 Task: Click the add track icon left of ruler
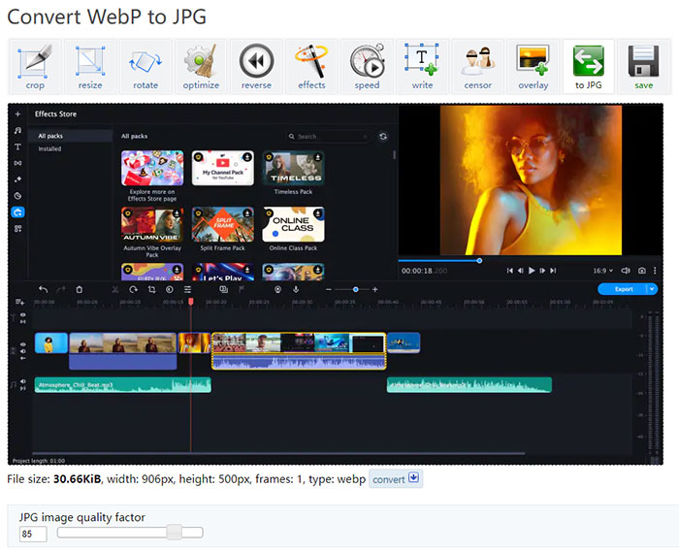click(19, 302)
